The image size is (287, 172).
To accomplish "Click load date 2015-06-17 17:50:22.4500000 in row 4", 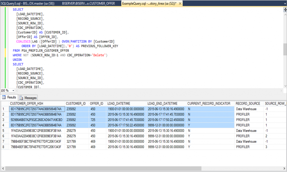I will tap(126, 125).
